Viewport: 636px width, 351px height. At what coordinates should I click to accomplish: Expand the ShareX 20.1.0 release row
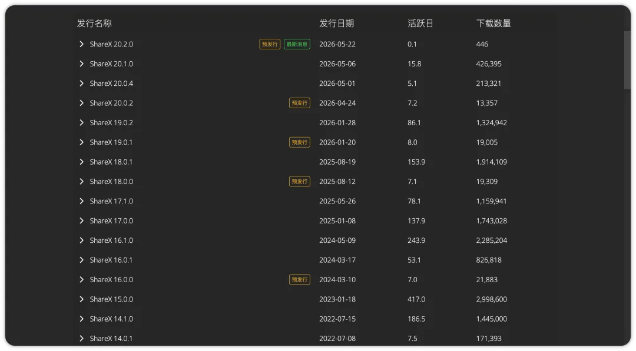[x=81, y=63]
